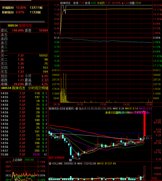Select the last trade row at 15:00
Image resolution: width=162 pixels, height=181 pixels.
click(x=24, y=154)
